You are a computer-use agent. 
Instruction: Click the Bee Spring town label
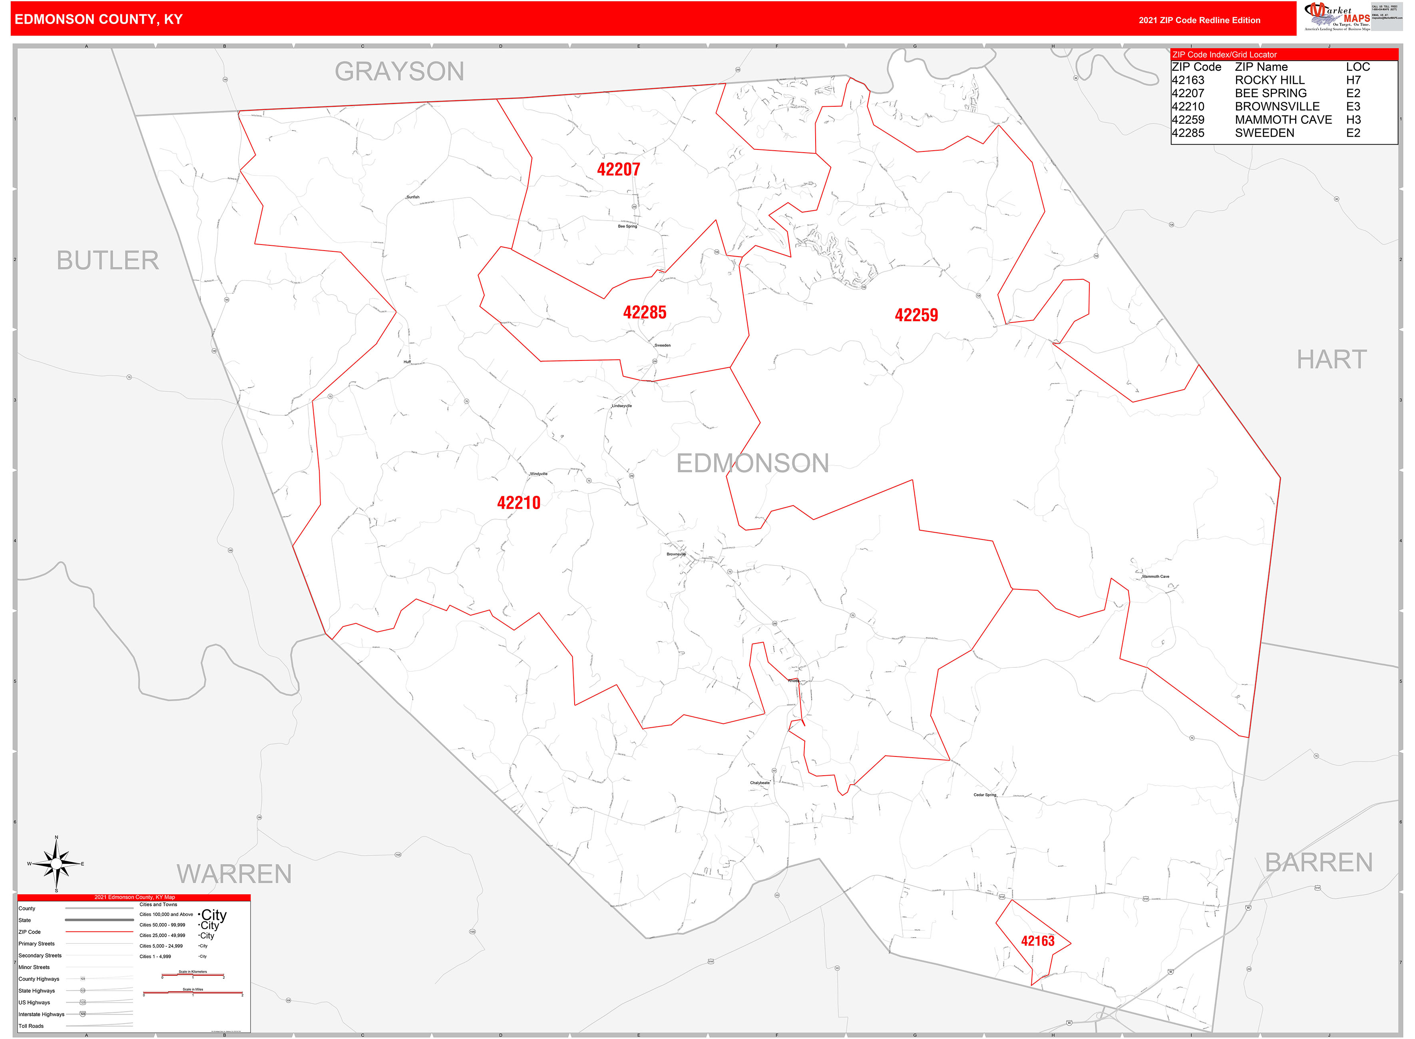[x=627, y=226]
